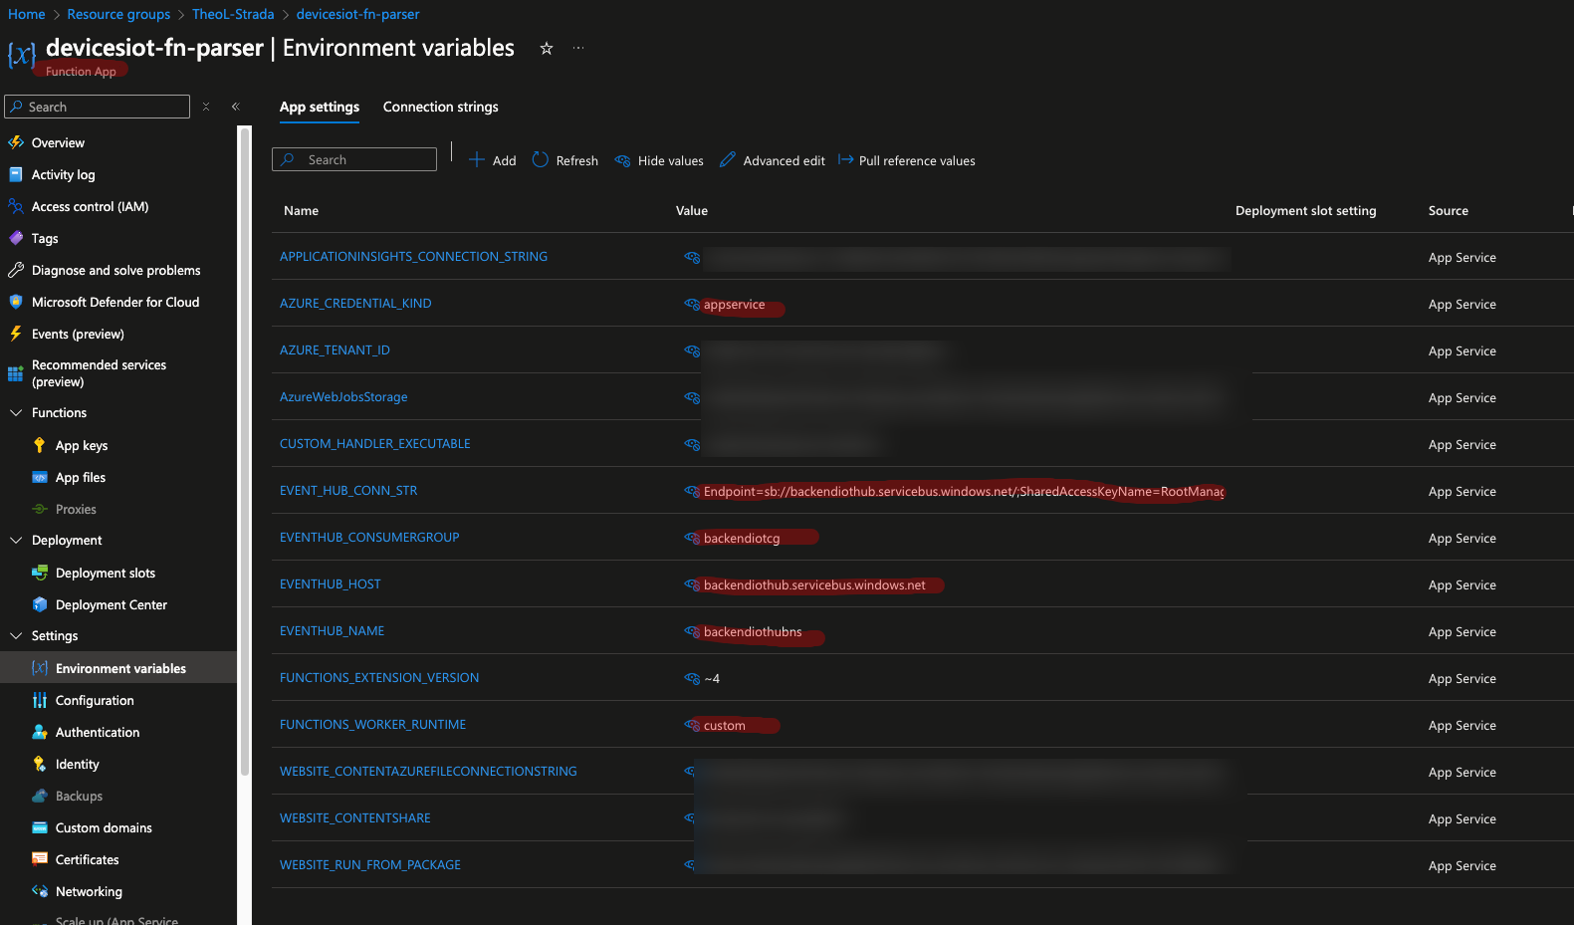The image size is (1574, 925).
Task: Toggle visibility of APPLICATIONINSIGHTS_CONNECTION_STRING value
Action: [x=692, y=257]
